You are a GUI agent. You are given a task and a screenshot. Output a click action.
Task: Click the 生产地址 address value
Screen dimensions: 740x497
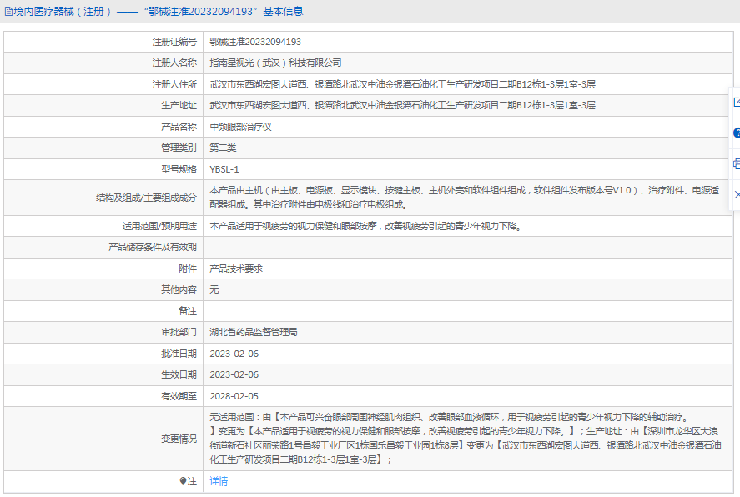[403, 105]
